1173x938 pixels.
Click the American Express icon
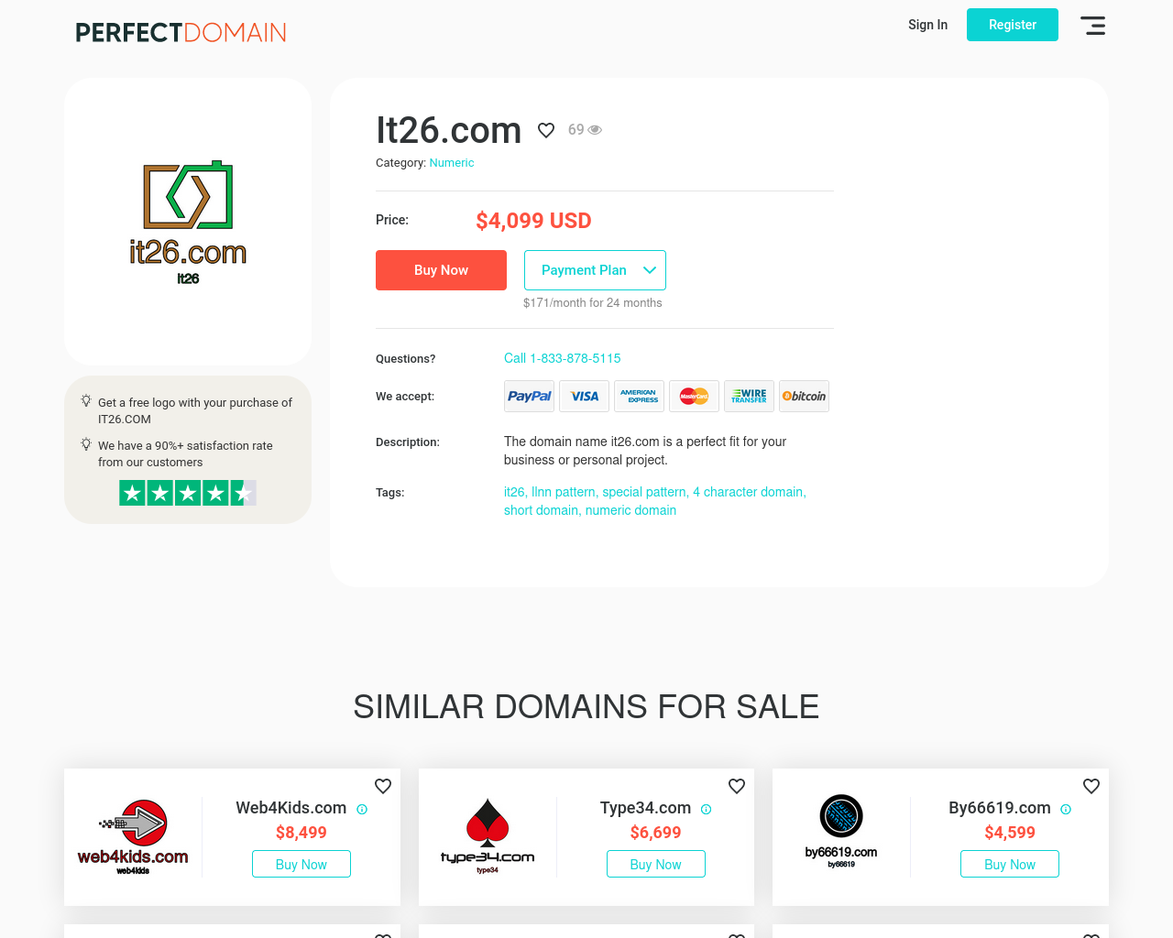point(640,397)
